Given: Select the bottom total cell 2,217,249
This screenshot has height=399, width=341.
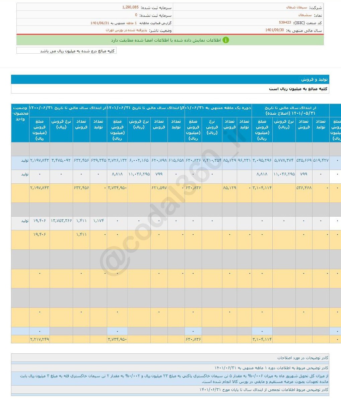Looking at the screenshot, I should [x=40, y=339].
